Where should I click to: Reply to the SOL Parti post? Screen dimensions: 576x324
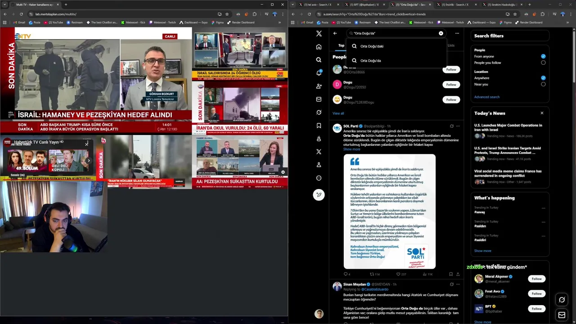[x=346, y=274]
